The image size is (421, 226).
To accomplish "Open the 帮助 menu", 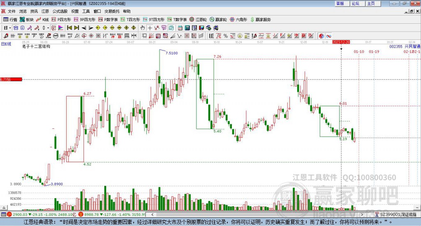I will (127, 11).
